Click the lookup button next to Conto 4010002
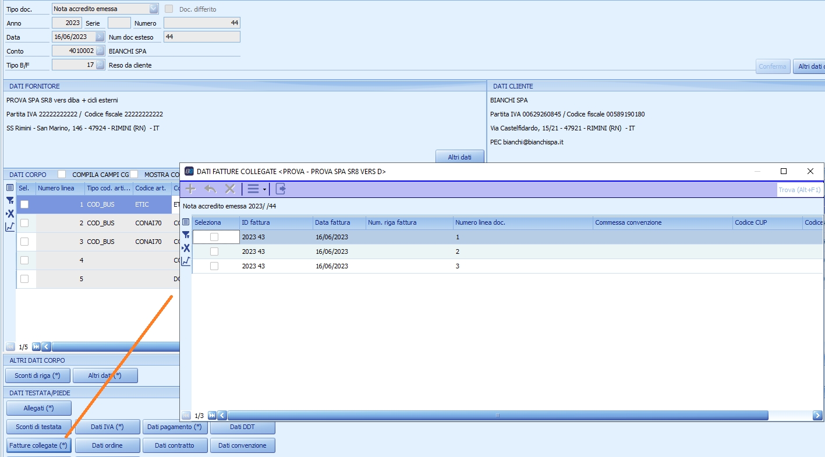This screenshot has height=457, width=825. (100, 51)
